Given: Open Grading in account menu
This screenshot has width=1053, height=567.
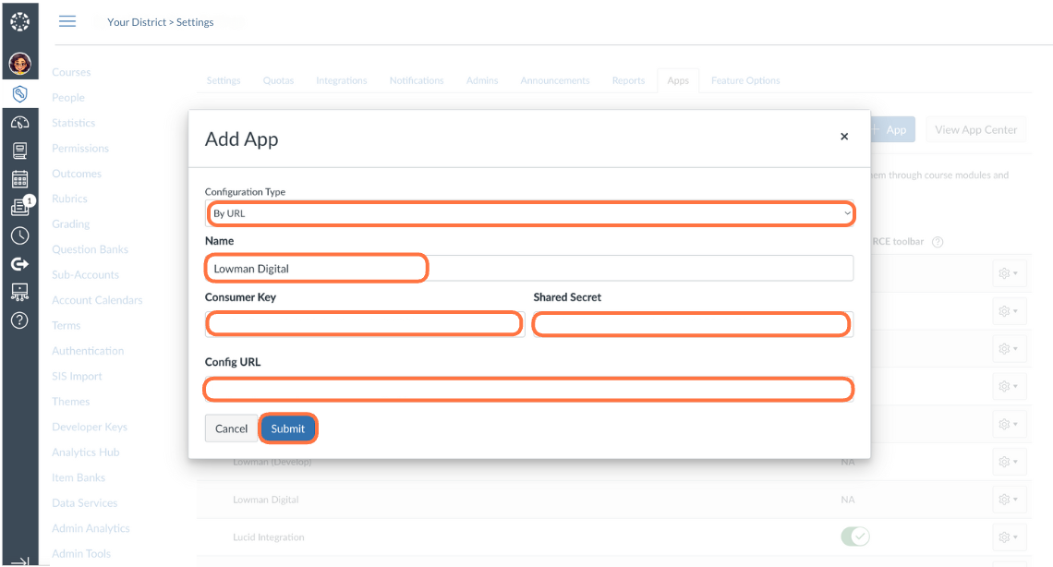Looking at the screenshot, I should pyautogui.click(x=71, y=224).
